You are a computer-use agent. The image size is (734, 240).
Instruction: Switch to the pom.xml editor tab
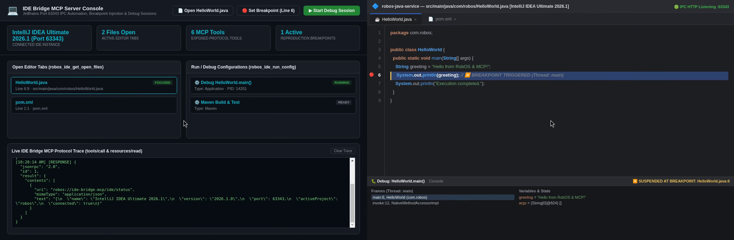[443, 19]
